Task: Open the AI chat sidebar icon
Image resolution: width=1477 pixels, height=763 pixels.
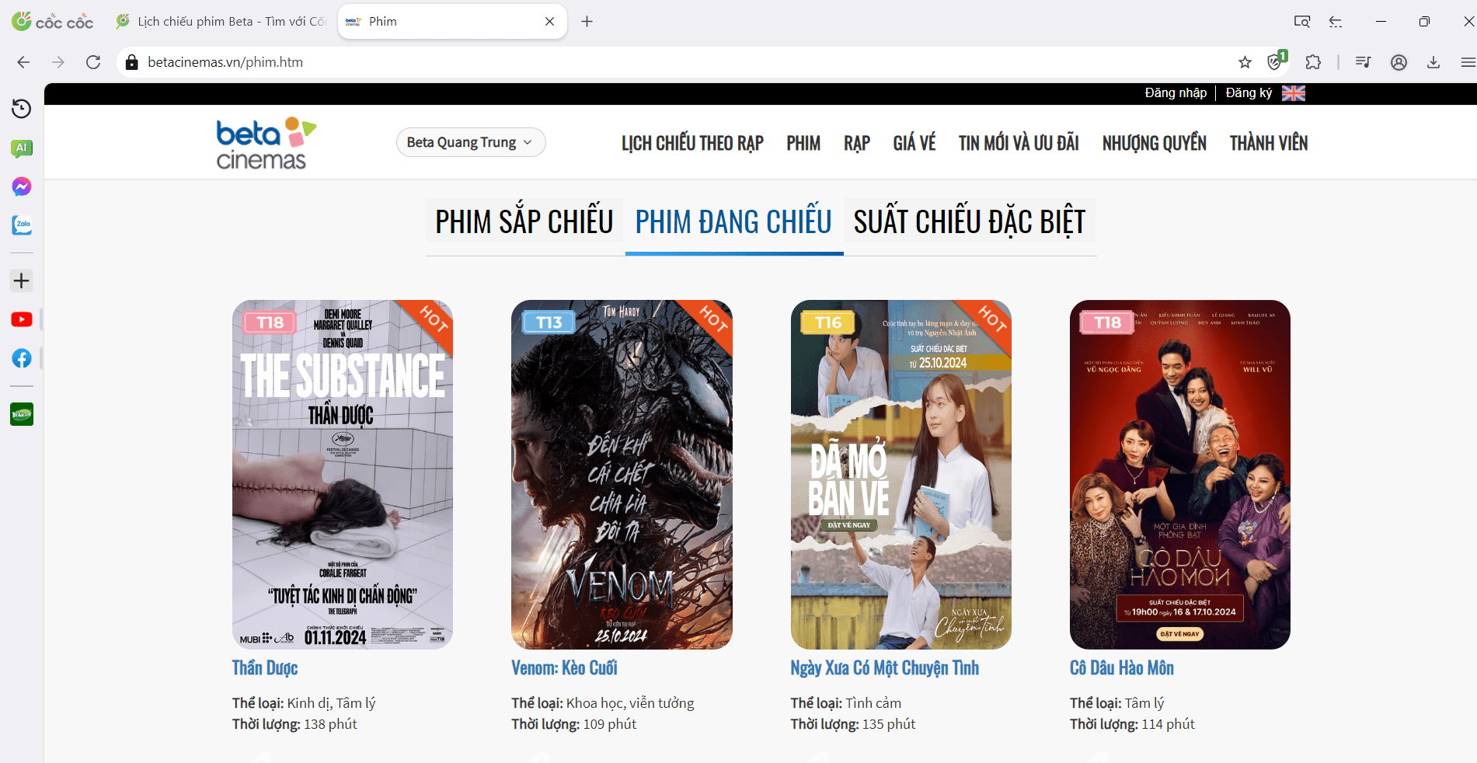Action: (x=22, y=148)
